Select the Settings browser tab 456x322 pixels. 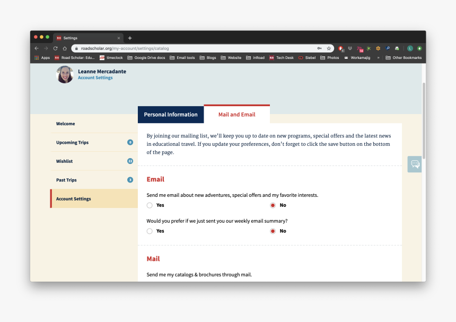(87, 38)
